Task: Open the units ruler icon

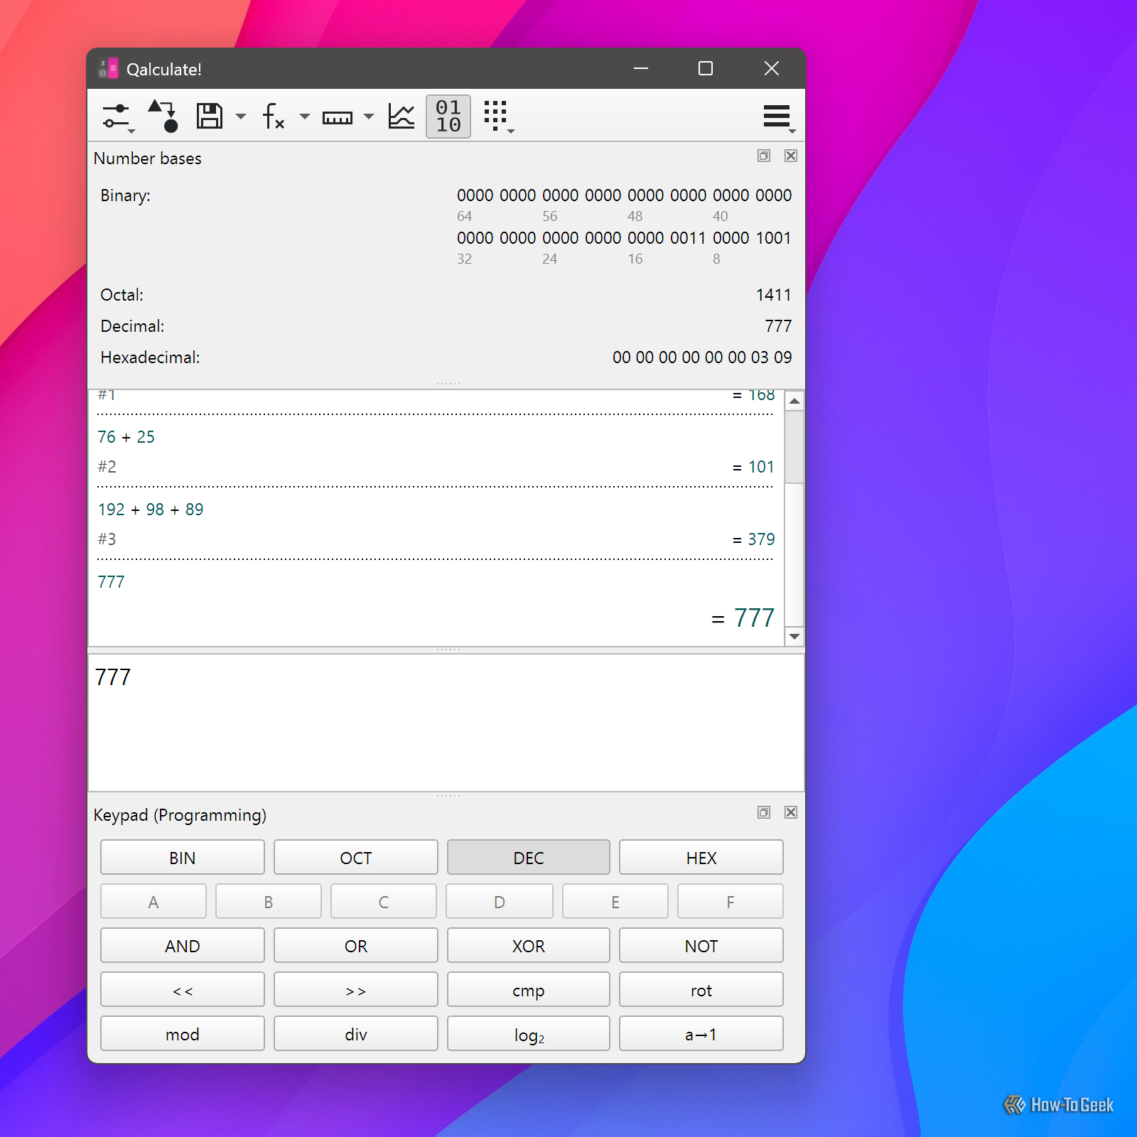Action: (x=338, y=117)
